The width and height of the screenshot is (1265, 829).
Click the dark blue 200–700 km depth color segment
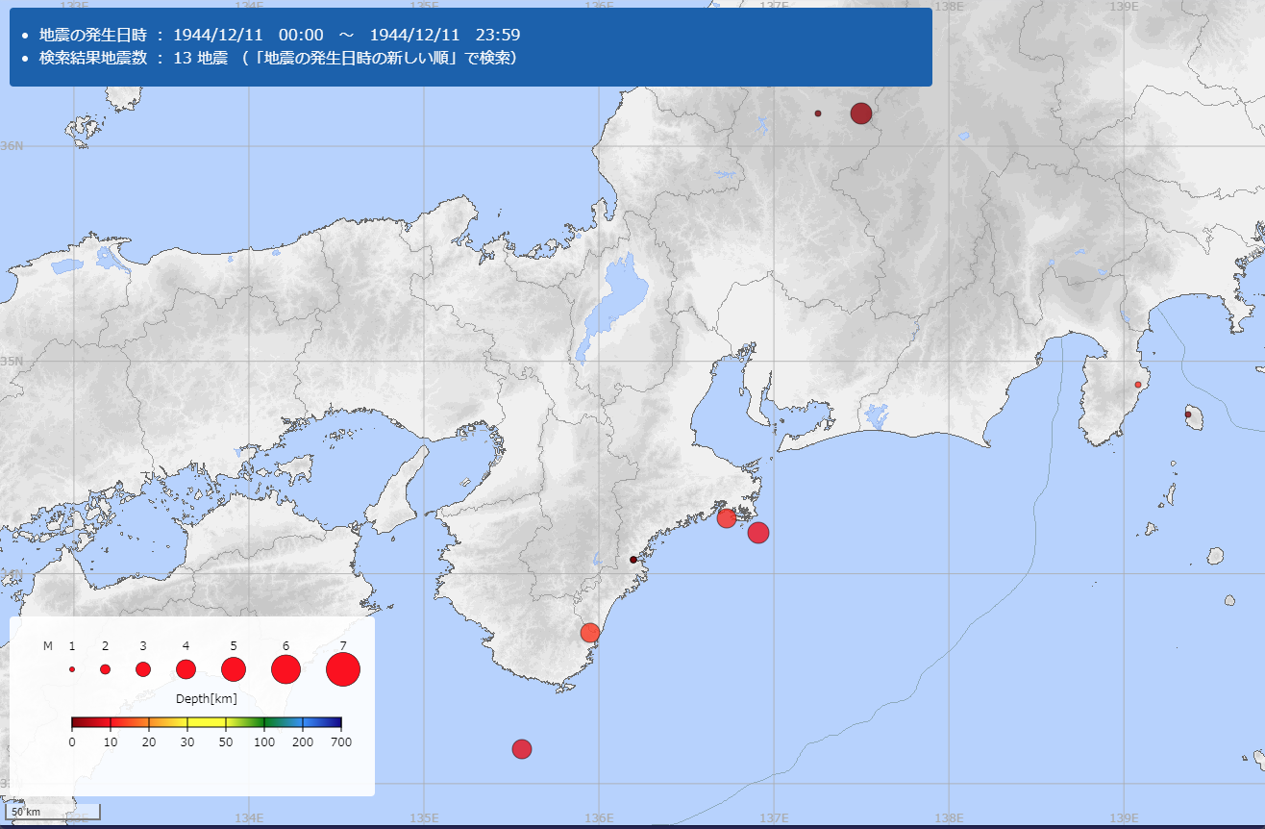pyautogui.click(x=322, y=722)
